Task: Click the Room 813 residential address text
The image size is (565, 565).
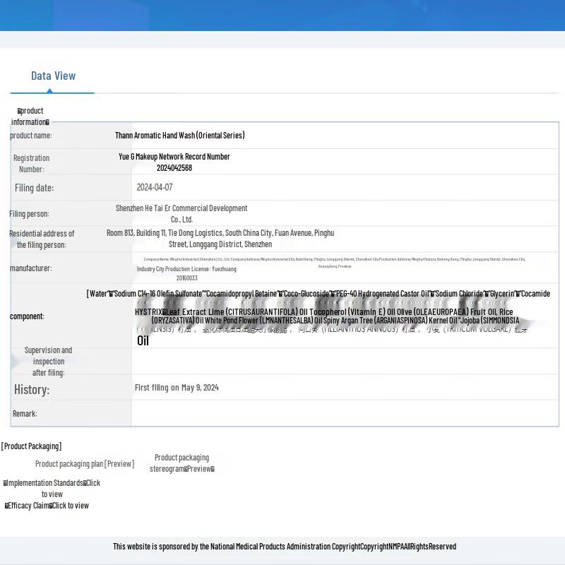Action: pos(220,238)
